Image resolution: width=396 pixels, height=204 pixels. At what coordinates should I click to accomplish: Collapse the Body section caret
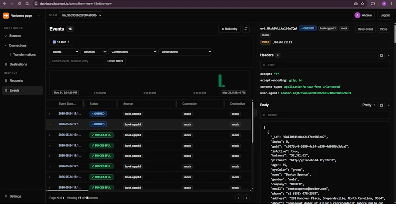[389, 105]
